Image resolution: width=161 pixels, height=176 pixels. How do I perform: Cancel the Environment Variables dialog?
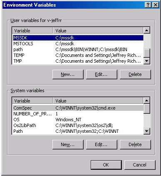pyautogui.click(x=140, y=165)
